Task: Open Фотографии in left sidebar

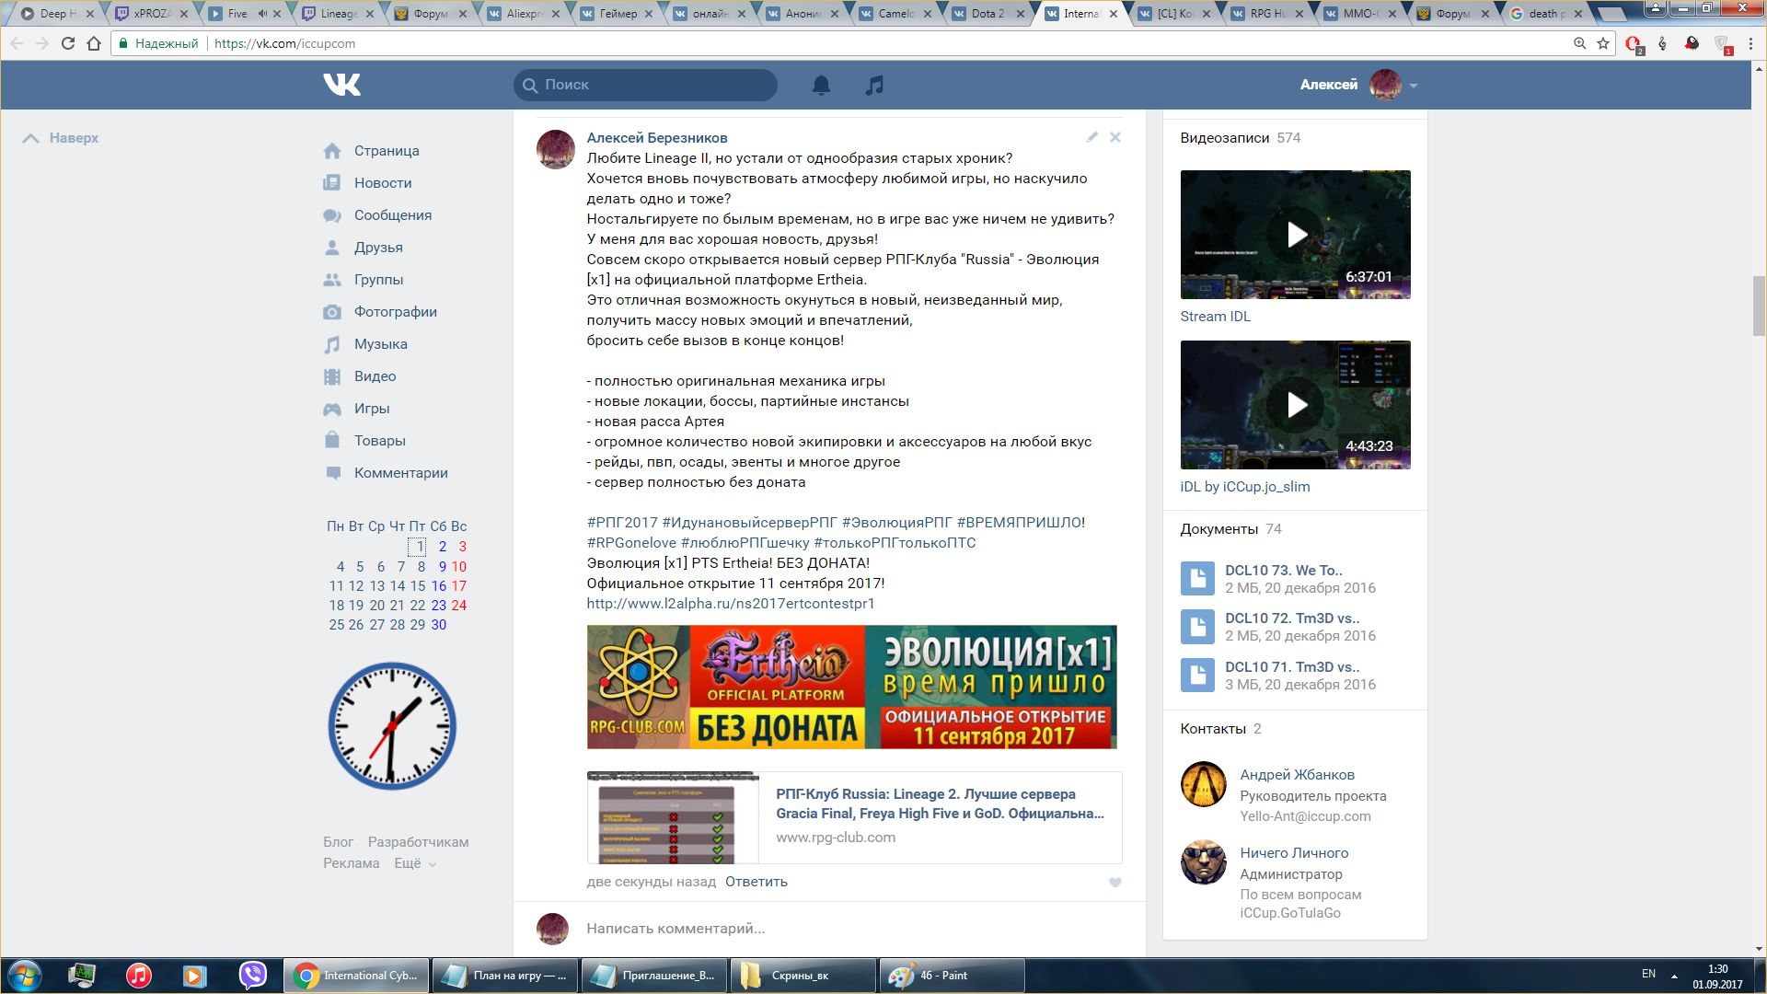Action: click(x=396, y=312)
